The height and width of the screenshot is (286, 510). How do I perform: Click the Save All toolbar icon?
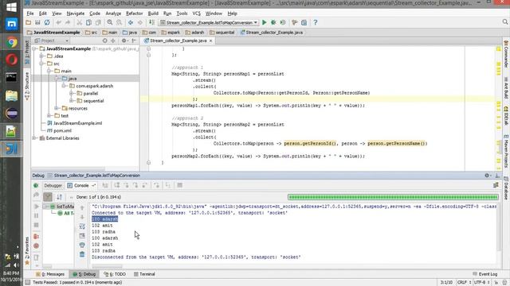click(37, 22)
